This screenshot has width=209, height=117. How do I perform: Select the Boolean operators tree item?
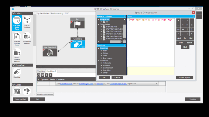(106, 65)
